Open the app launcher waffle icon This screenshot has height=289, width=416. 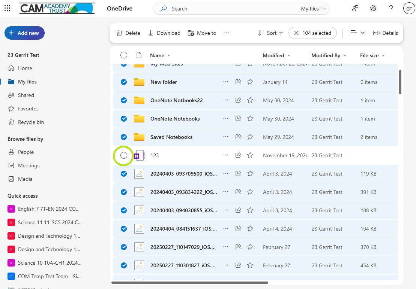[8, 8]
